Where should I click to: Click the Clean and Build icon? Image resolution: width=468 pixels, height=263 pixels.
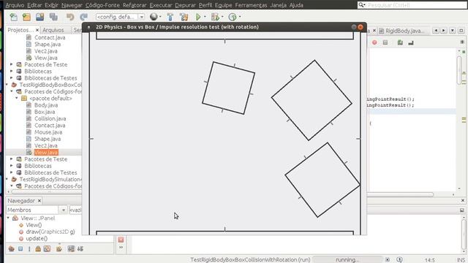(184, 17)
